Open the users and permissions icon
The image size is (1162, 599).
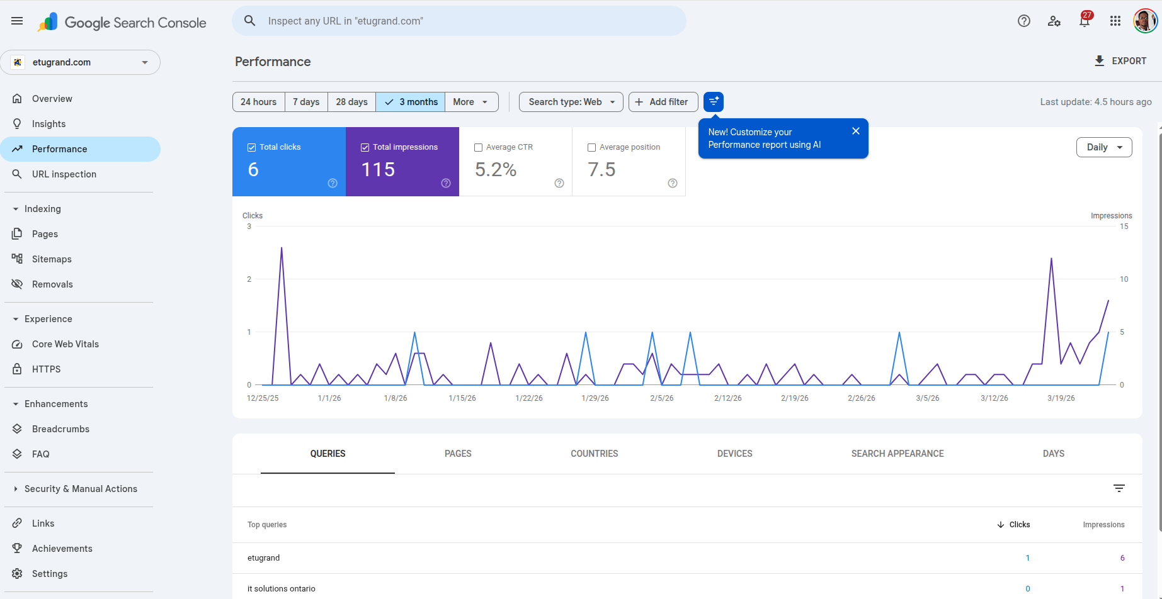click(x=1054, y=21)
